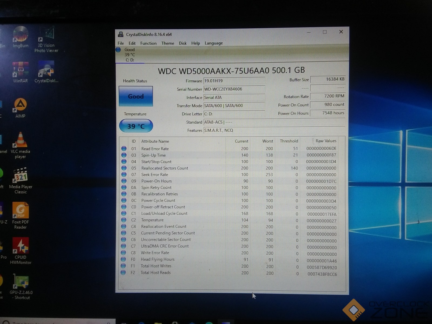The width and height of the screenshot is (432, 324).
Task: Open the Theme menu
Action: click(x=168, y=43)
